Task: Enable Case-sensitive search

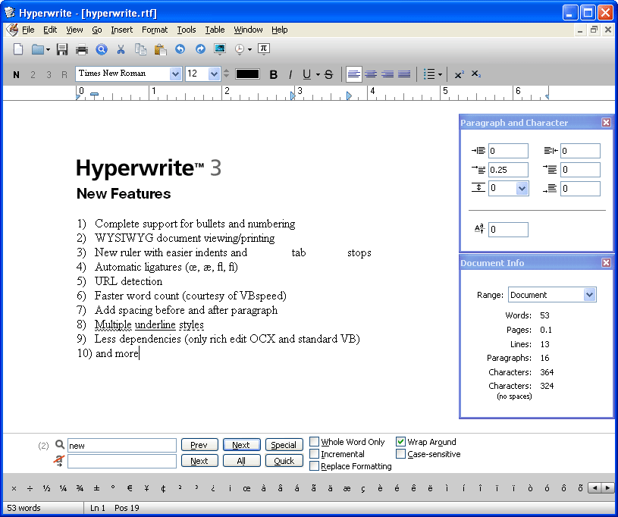Action: [x=401, y=454]
